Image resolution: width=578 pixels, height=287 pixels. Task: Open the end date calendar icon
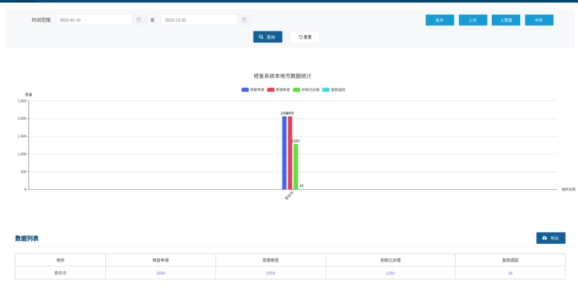(x=244, y=20)
